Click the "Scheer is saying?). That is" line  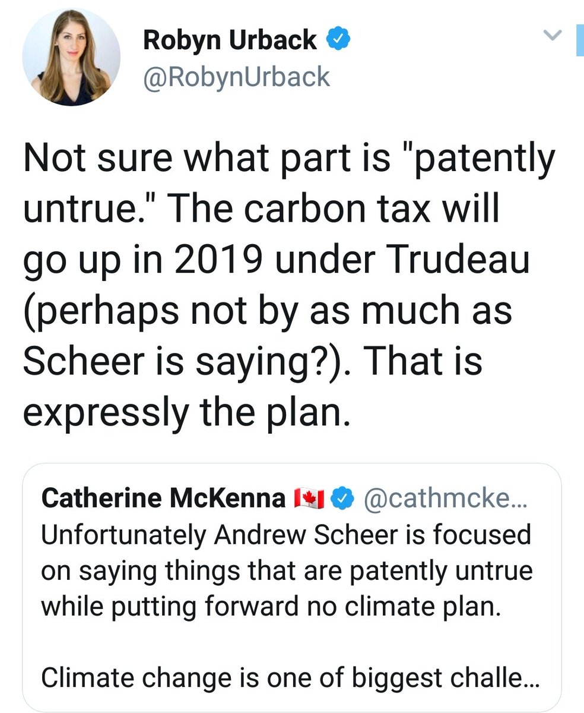pyautogui.click(x=252, y=361)
